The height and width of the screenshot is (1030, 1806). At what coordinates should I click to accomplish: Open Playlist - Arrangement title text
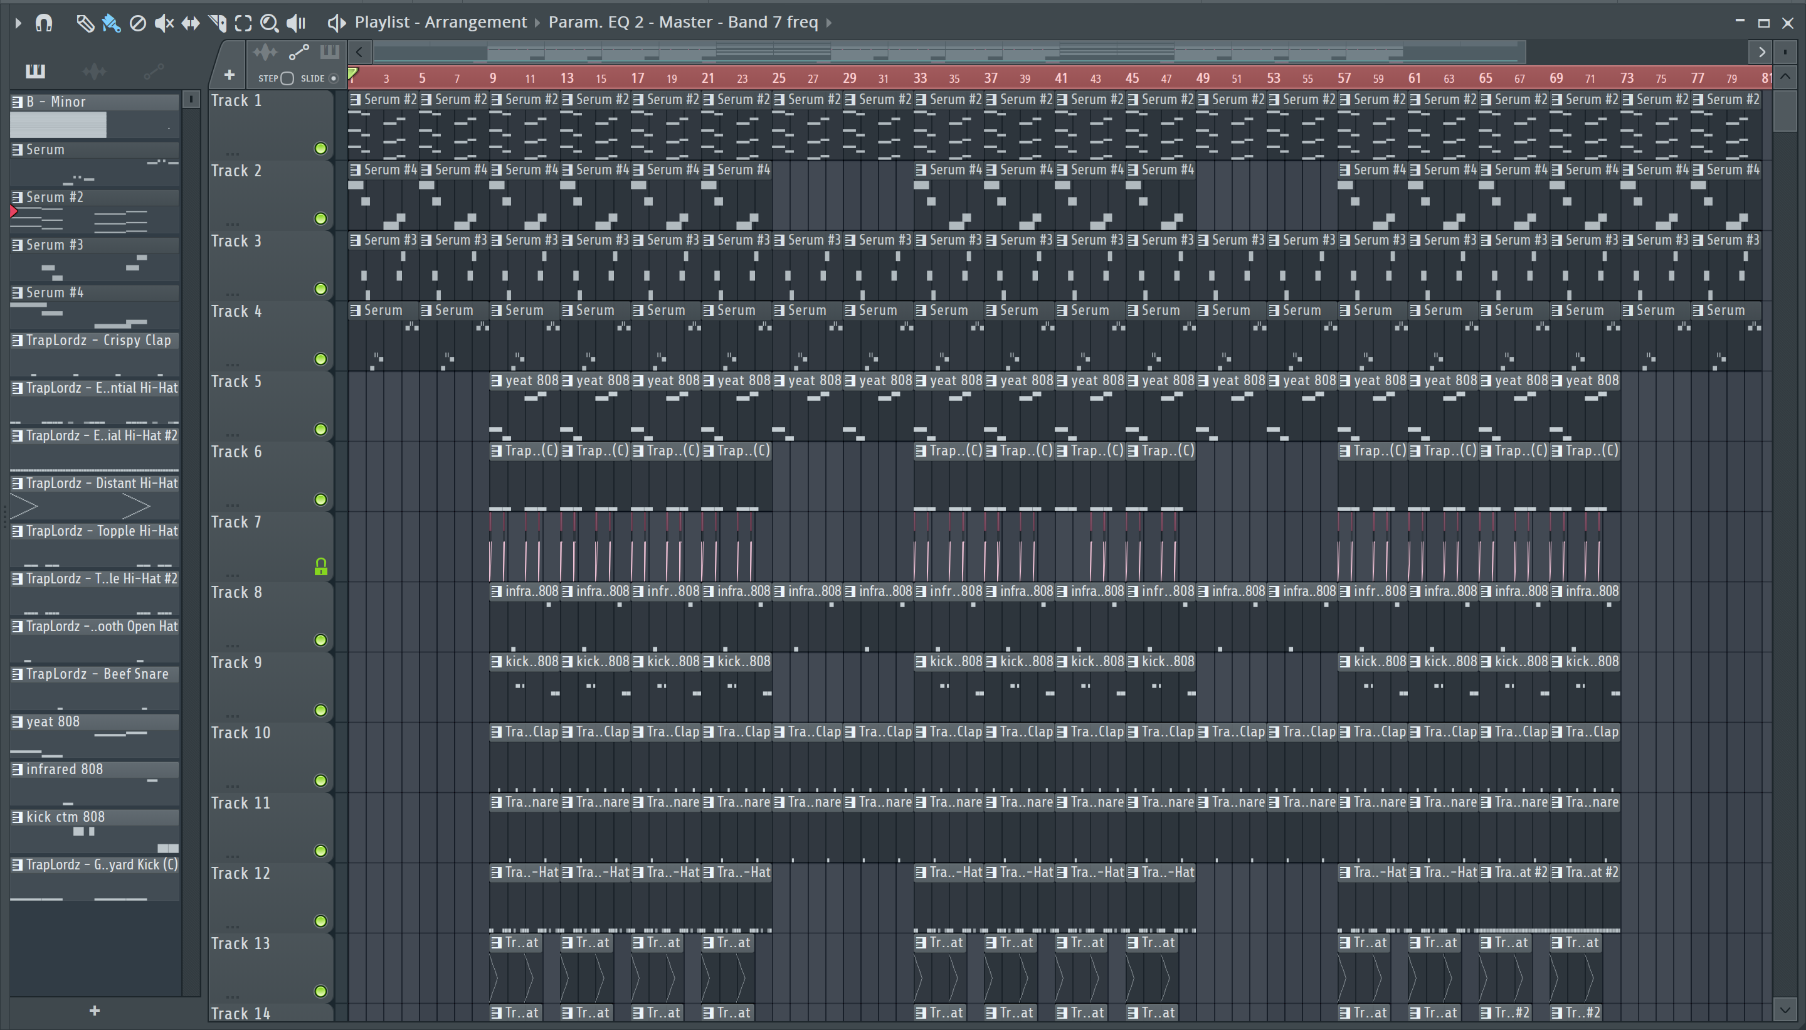[441, 22]
